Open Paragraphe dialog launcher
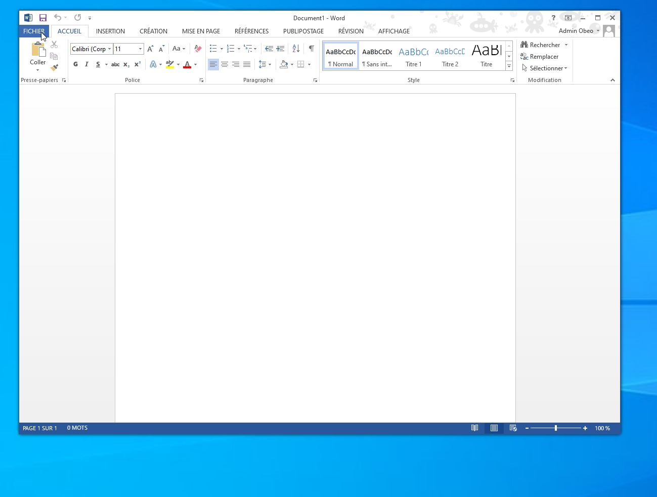The image size is (657, 497). tap(315, 80)
